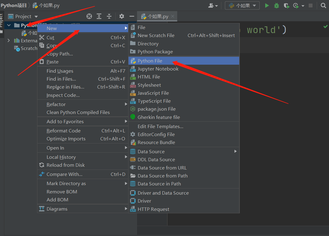329x236 pixels.
Task: Create a new HTML File
Action: point(184,77)
